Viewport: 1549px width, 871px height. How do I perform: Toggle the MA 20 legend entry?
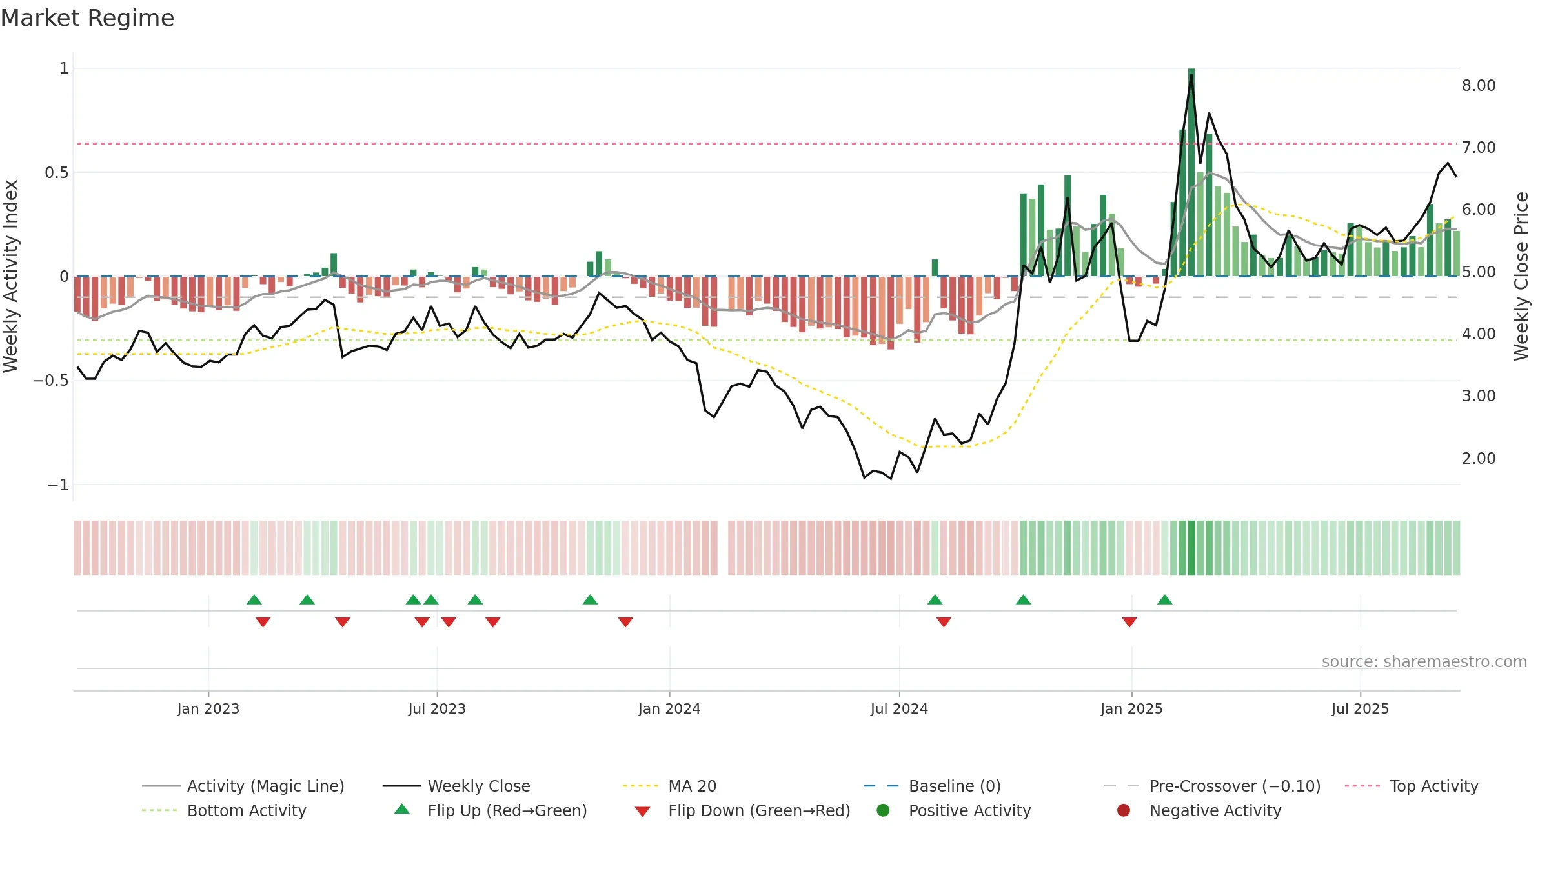(669, 786)
